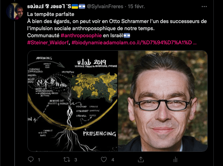Open the author's profile avatar picture
This screenshot has width=223, height=166.
(x=15, y=11)
